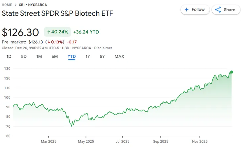
Task: Show the MAX price history
Action: pyautogui.click(x=119, y=56)
